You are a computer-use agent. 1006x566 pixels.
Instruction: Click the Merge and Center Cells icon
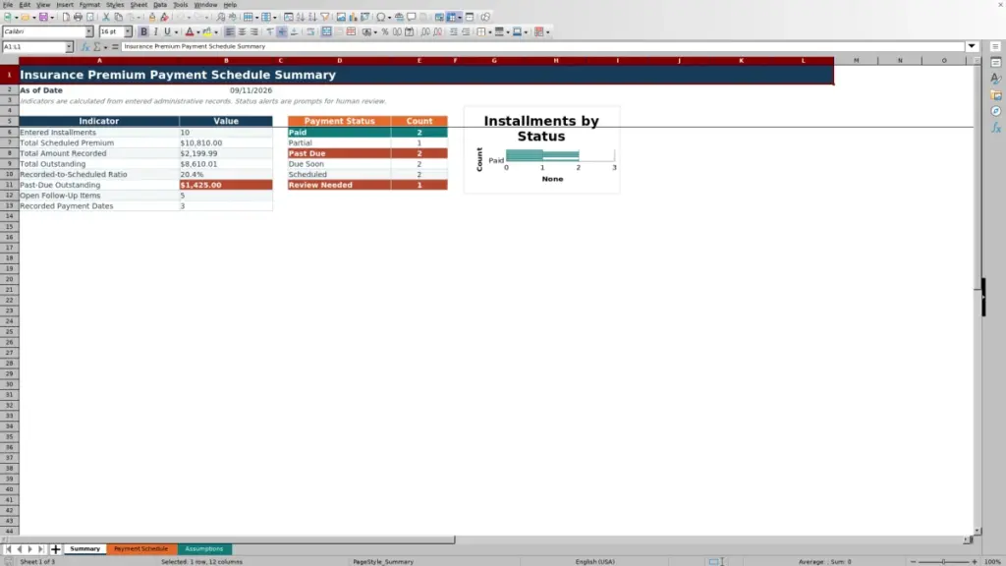326,31
